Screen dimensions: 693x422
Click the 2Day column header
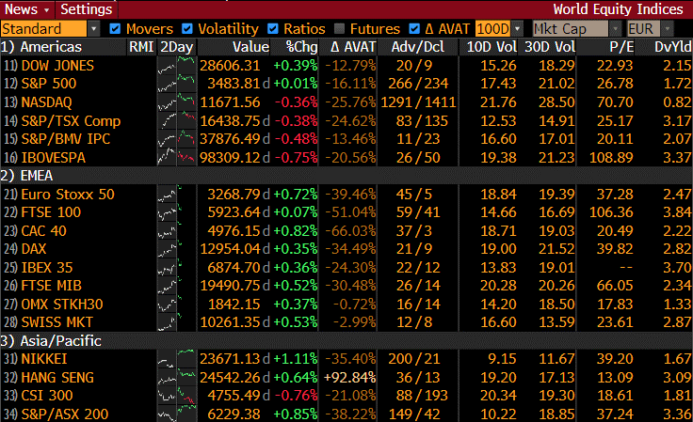tap(176, 47)
